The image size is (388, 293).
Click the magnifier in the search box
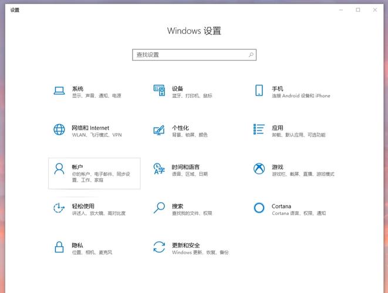click(x=251, y=54)
